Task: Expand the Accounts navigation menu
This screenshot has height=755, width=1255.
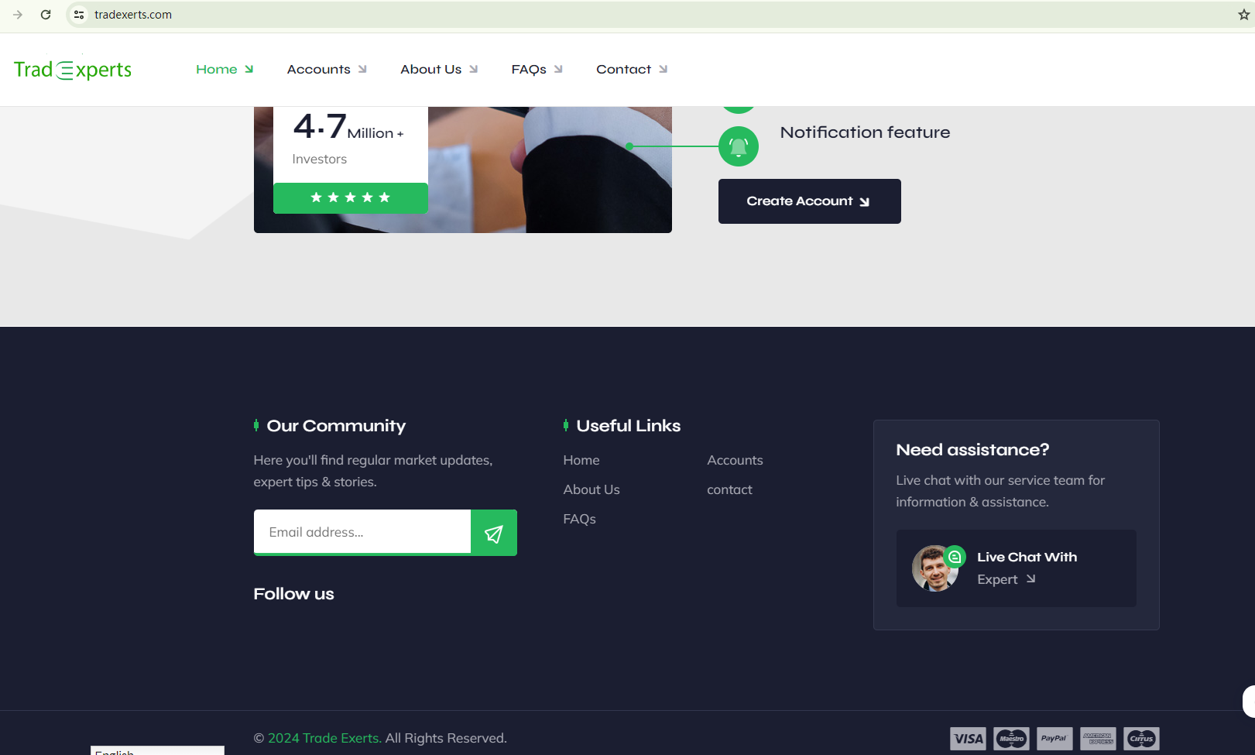Action: (326, 70)
